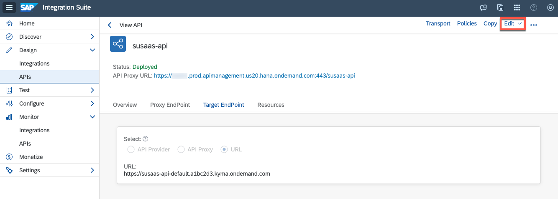Select the URL radio option
This screenshot has height=199, width=558.
point(225,149)
